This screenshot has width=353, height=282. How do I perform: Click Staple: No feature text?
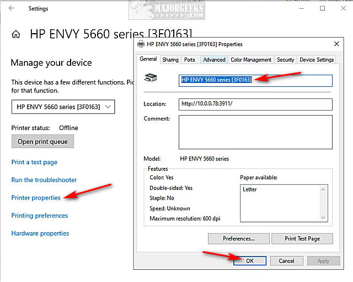162,198
